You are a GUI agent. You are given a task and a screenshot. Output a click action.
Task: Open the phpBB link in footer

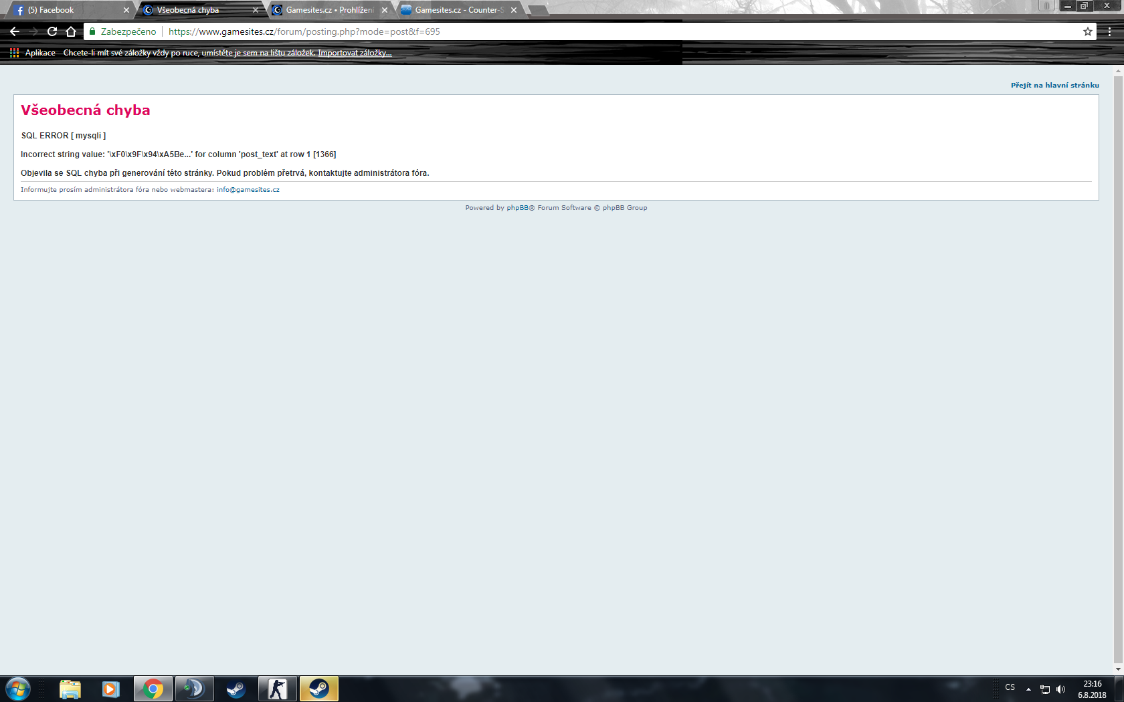[517, 208]
